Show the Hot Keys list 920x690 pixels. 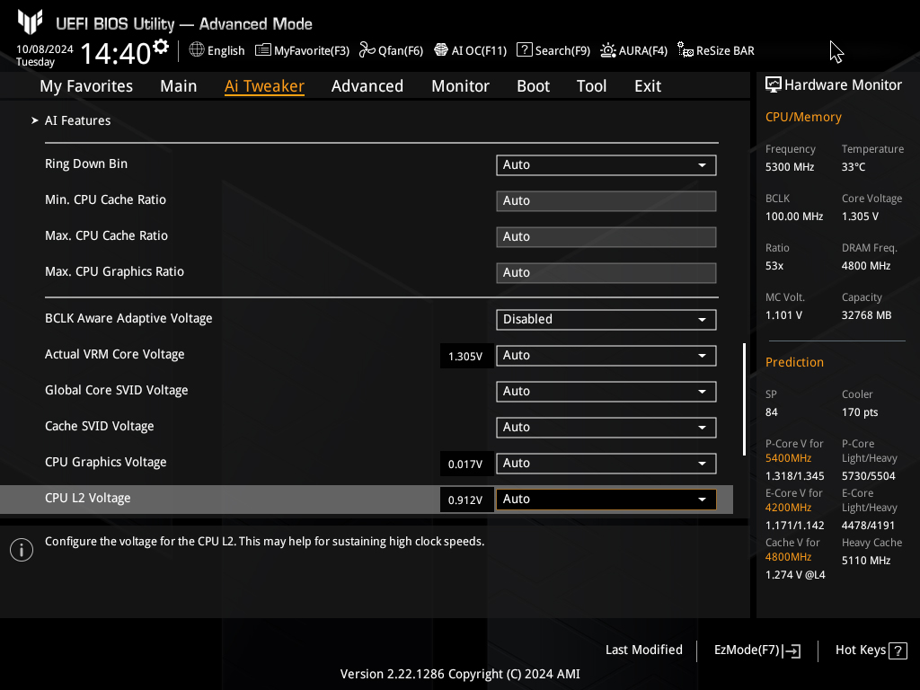pos(871,650)
